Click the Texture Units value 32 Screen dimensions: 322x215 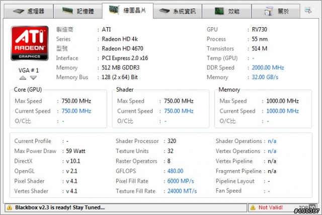point(170,151)
